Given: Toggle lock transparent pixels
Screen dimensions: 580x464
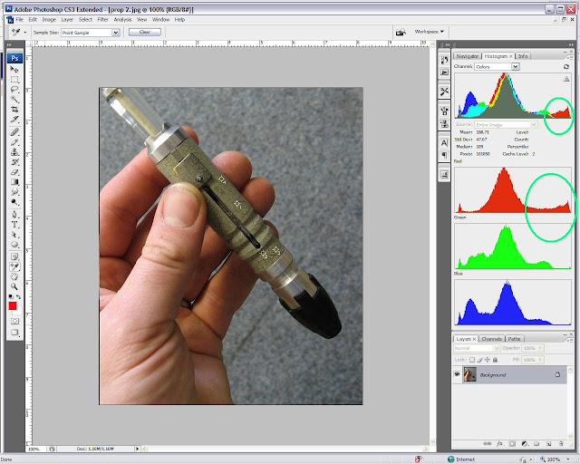Looking at the screenshot, I should 471,359.
